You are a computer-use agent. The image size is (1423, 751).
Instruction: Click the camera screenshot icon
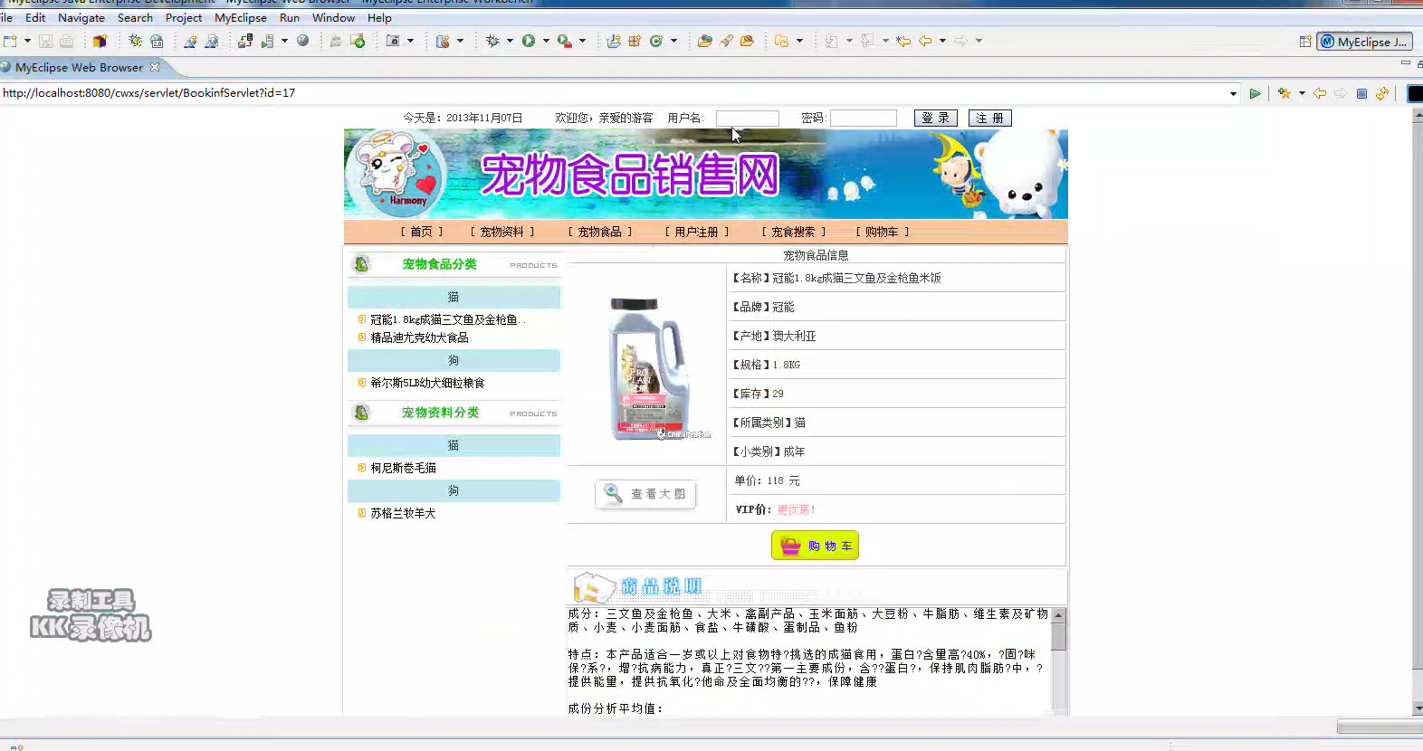(393, 41)
